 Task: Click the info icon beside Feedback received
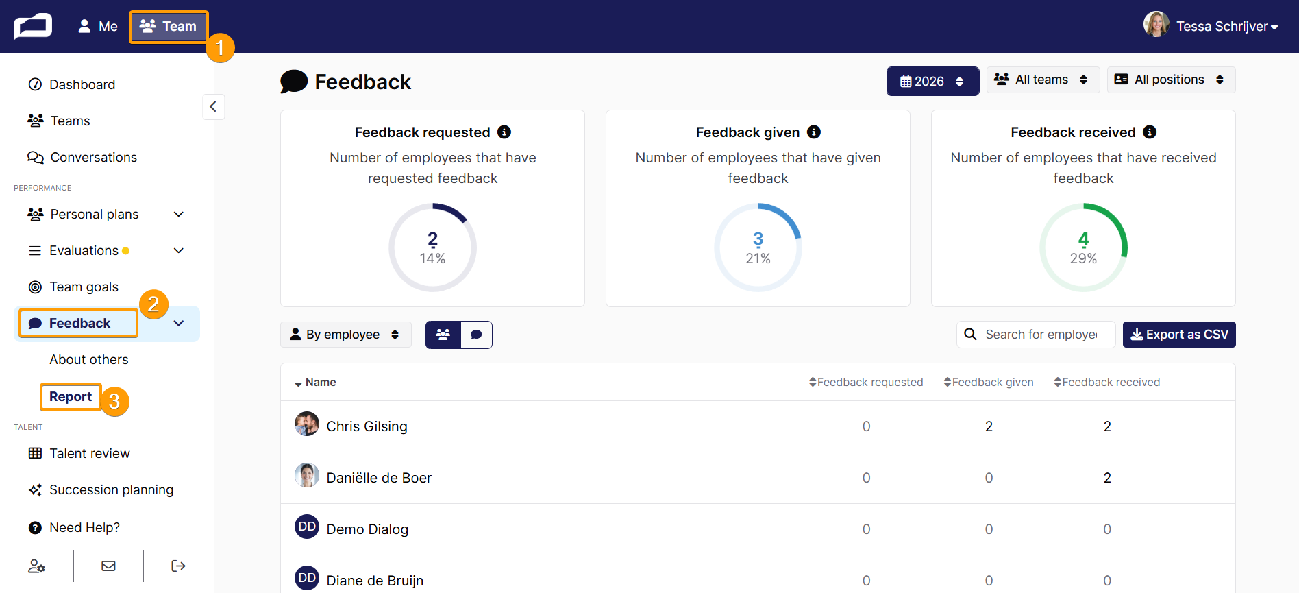coord(1150,132)
